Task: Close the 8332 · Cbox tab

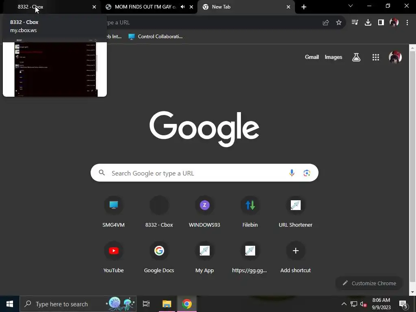Action: pos(94,7)
